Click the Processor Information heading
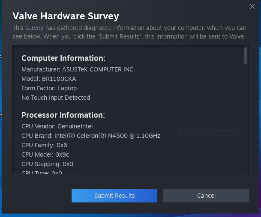261x217 pixels. [x=63, y=115]
